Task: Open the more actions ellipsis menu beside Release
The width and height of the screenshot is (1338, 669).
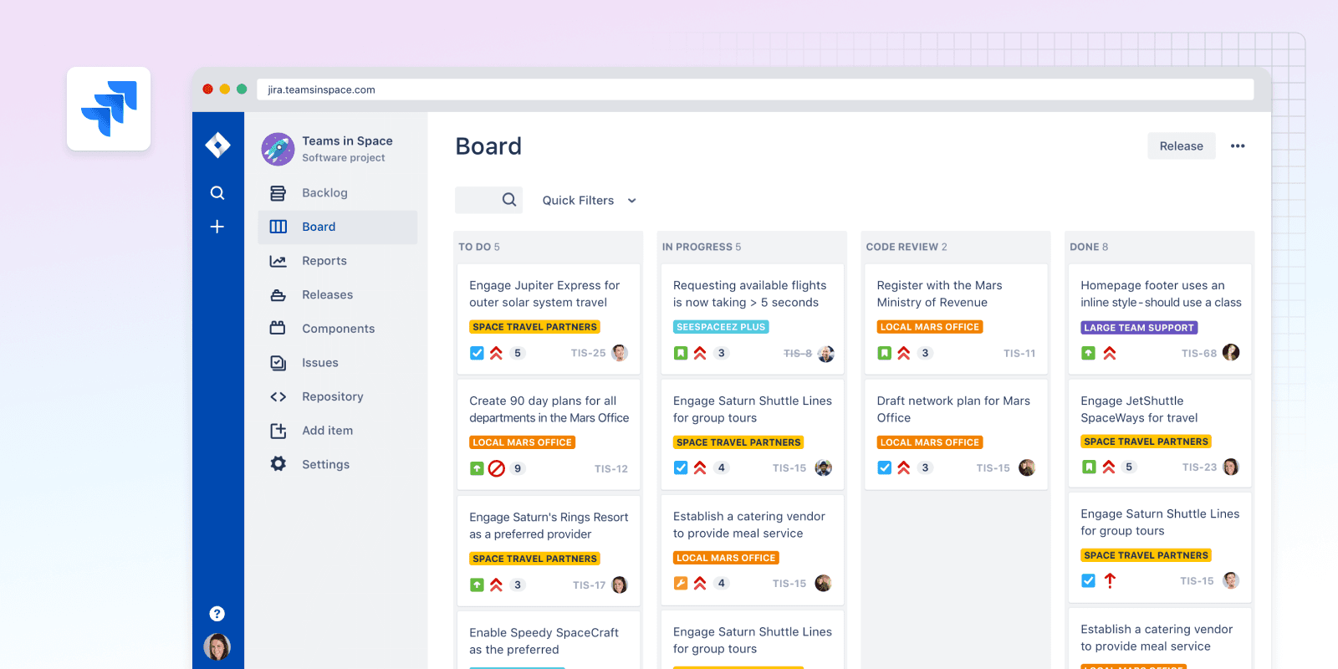Action: (x=1238, y=146)
